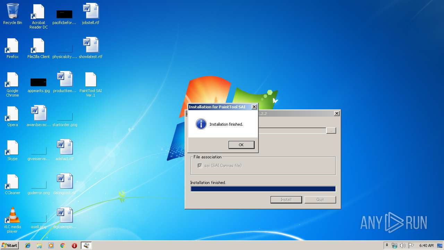The width and height of the screenshot is (444, 250).
Task: Open Windows Media Player from taskbar
Action: (51, 245)
